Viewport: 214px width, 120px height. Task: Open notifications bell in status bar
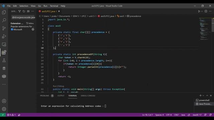[x=210, y=115]
